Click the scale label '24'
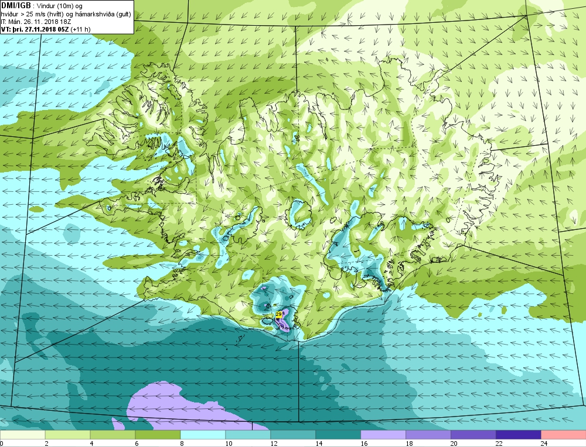This screenshot has width=586, height=447. pos(544,443)
